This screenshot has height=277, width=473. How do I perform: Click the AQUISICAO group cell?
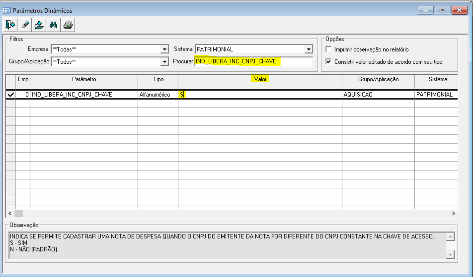coord(378,95)
